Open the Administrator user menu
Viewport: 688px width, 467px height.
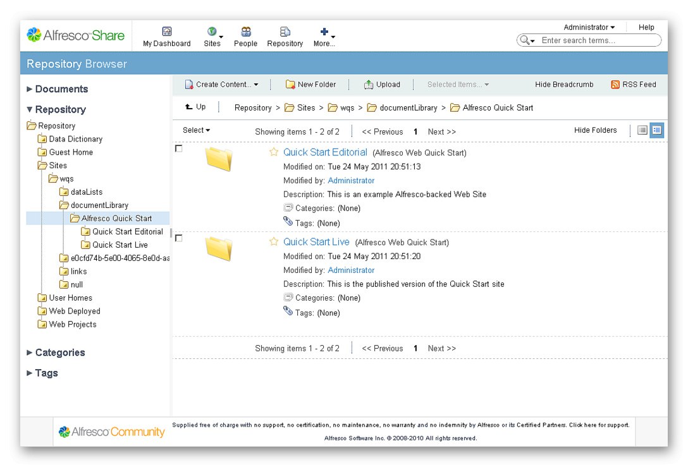[x=589, y=27]
